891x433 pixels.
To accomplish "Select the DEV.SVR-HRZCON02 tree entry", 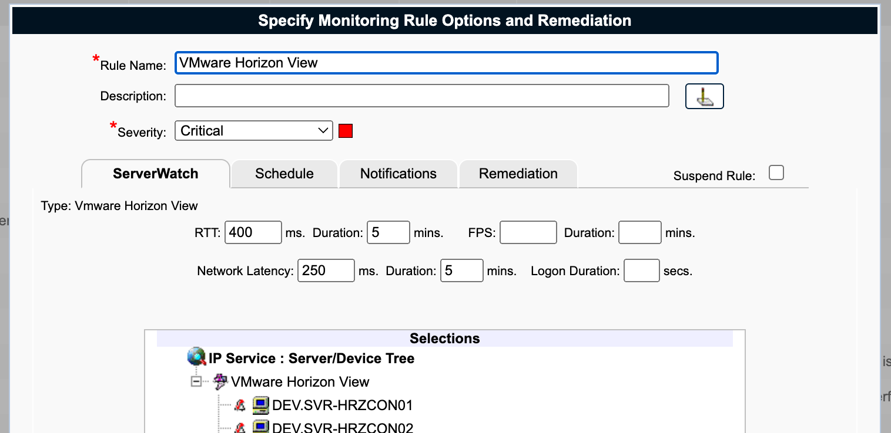I will 343,428.
